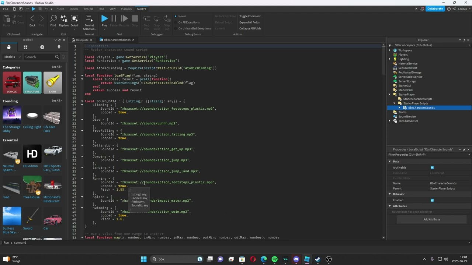
Task: Click See All next to Categories
Action: [57, 67]
